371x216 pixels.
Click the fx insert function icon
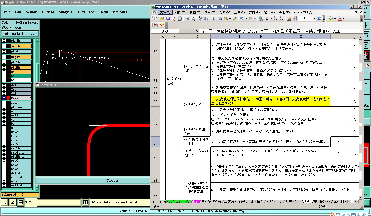197,31
